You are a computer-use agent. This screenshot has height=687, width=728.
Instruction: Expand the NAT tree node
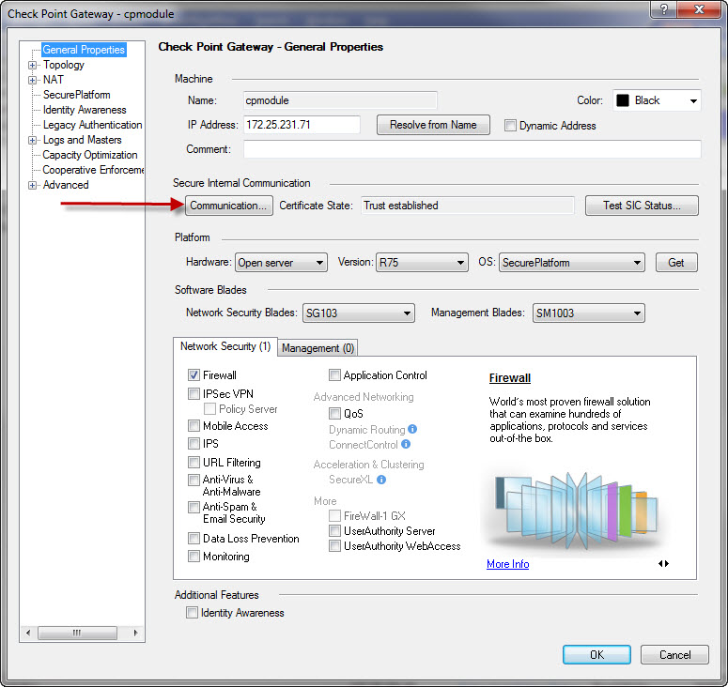32,80
